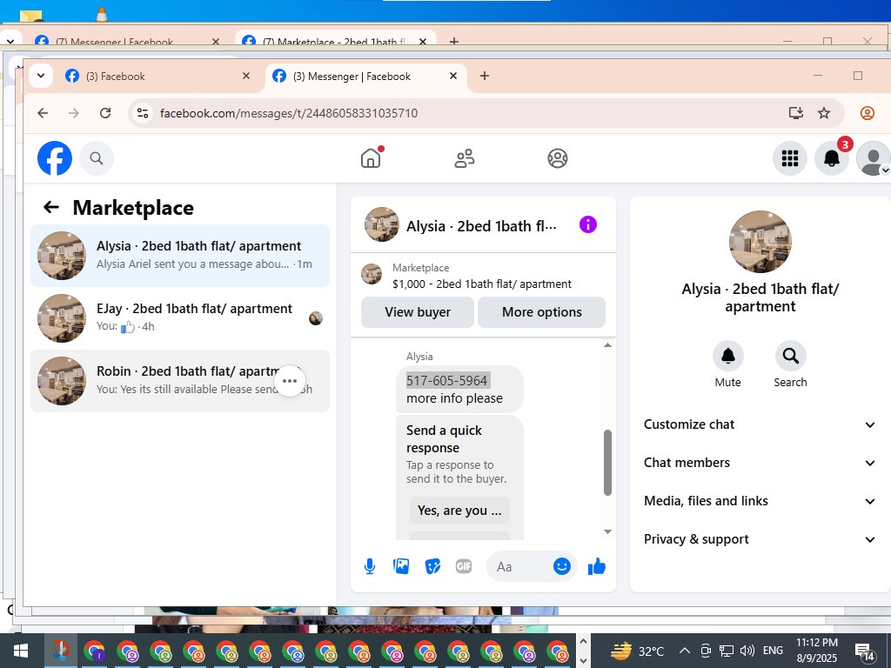Click the chat scrollbar thumb
The image size is (891, 668).
pyautogui.click(x=607, y=463)
